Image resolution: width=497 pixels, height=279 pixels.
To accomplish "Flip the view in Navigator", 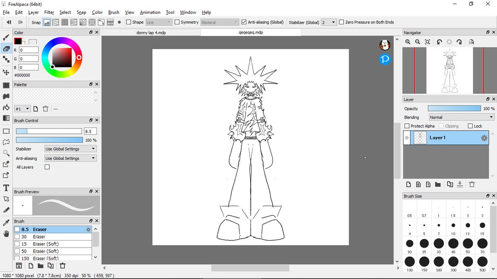I will pyautogui.click(x=471, y=42).
